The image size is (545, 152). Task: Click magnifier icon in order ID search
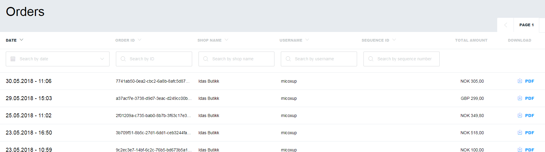tap(123, 59)
